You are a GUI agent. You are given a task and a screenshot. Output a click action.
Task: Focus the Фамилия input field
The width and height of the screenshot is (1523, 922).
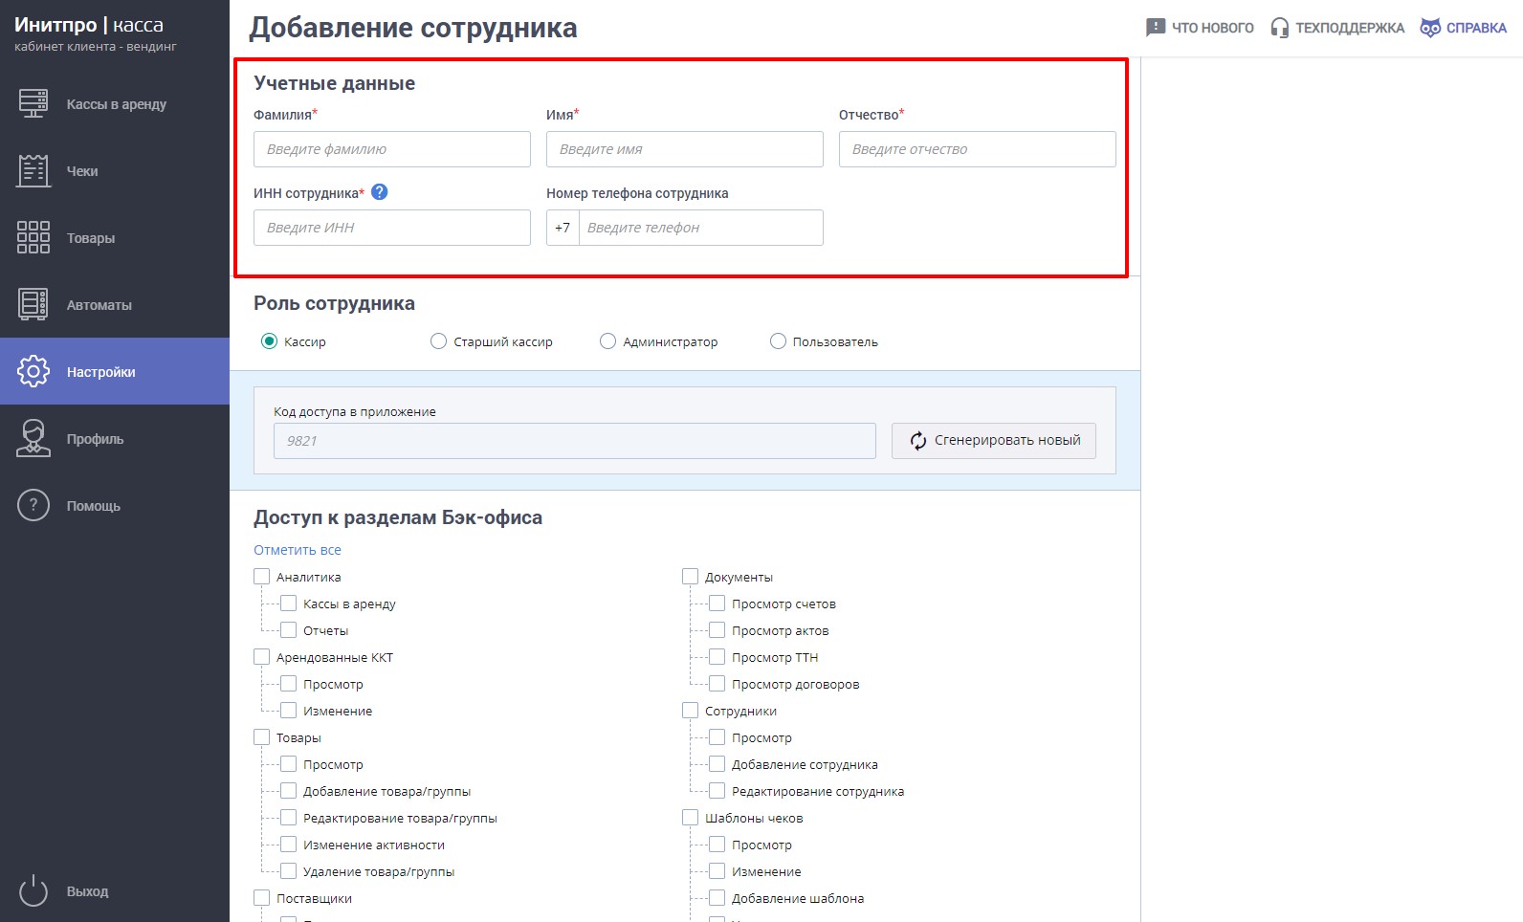[x=392, y=149]
